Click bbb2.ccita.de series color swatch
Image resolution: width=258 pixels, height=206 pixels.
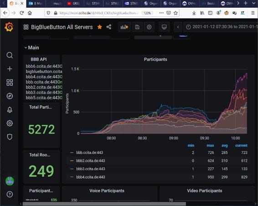coord(72,161)
